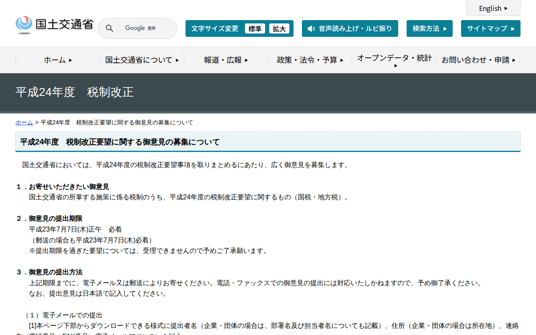Click the 文字サイズ変更 label
Image resolution: width=536 pixels, height=335 pixels.
(215, 28)
